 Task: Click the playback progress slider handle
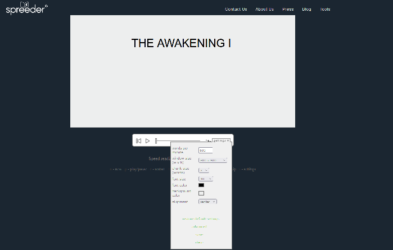tap(156, 140)
